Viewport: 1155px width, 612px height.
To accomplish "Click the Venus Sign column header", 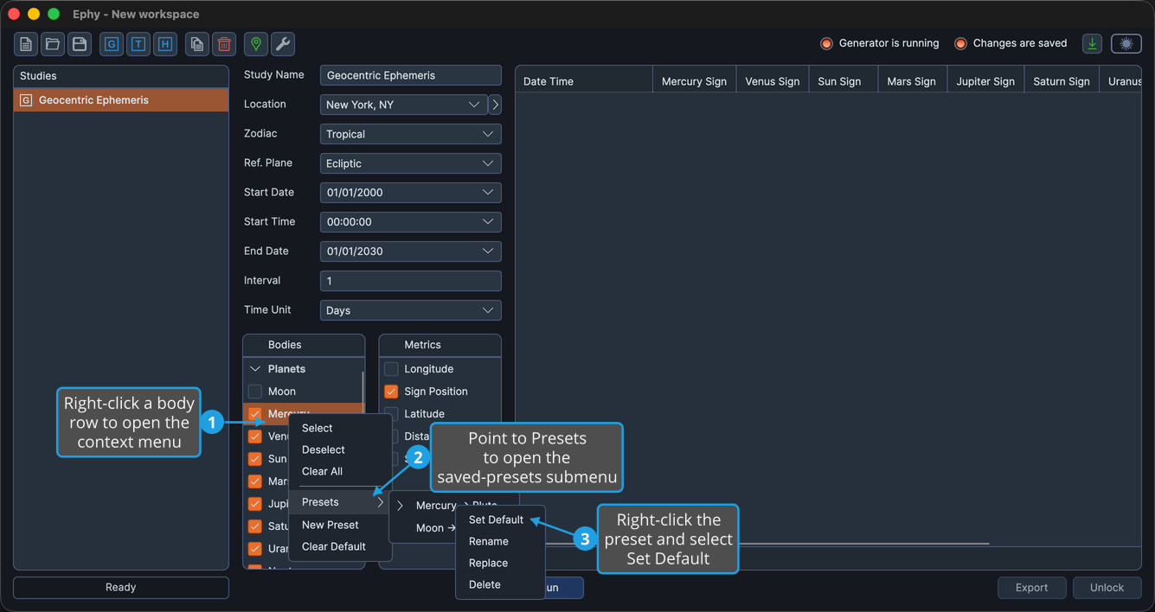I will click(x=773, y=81).
